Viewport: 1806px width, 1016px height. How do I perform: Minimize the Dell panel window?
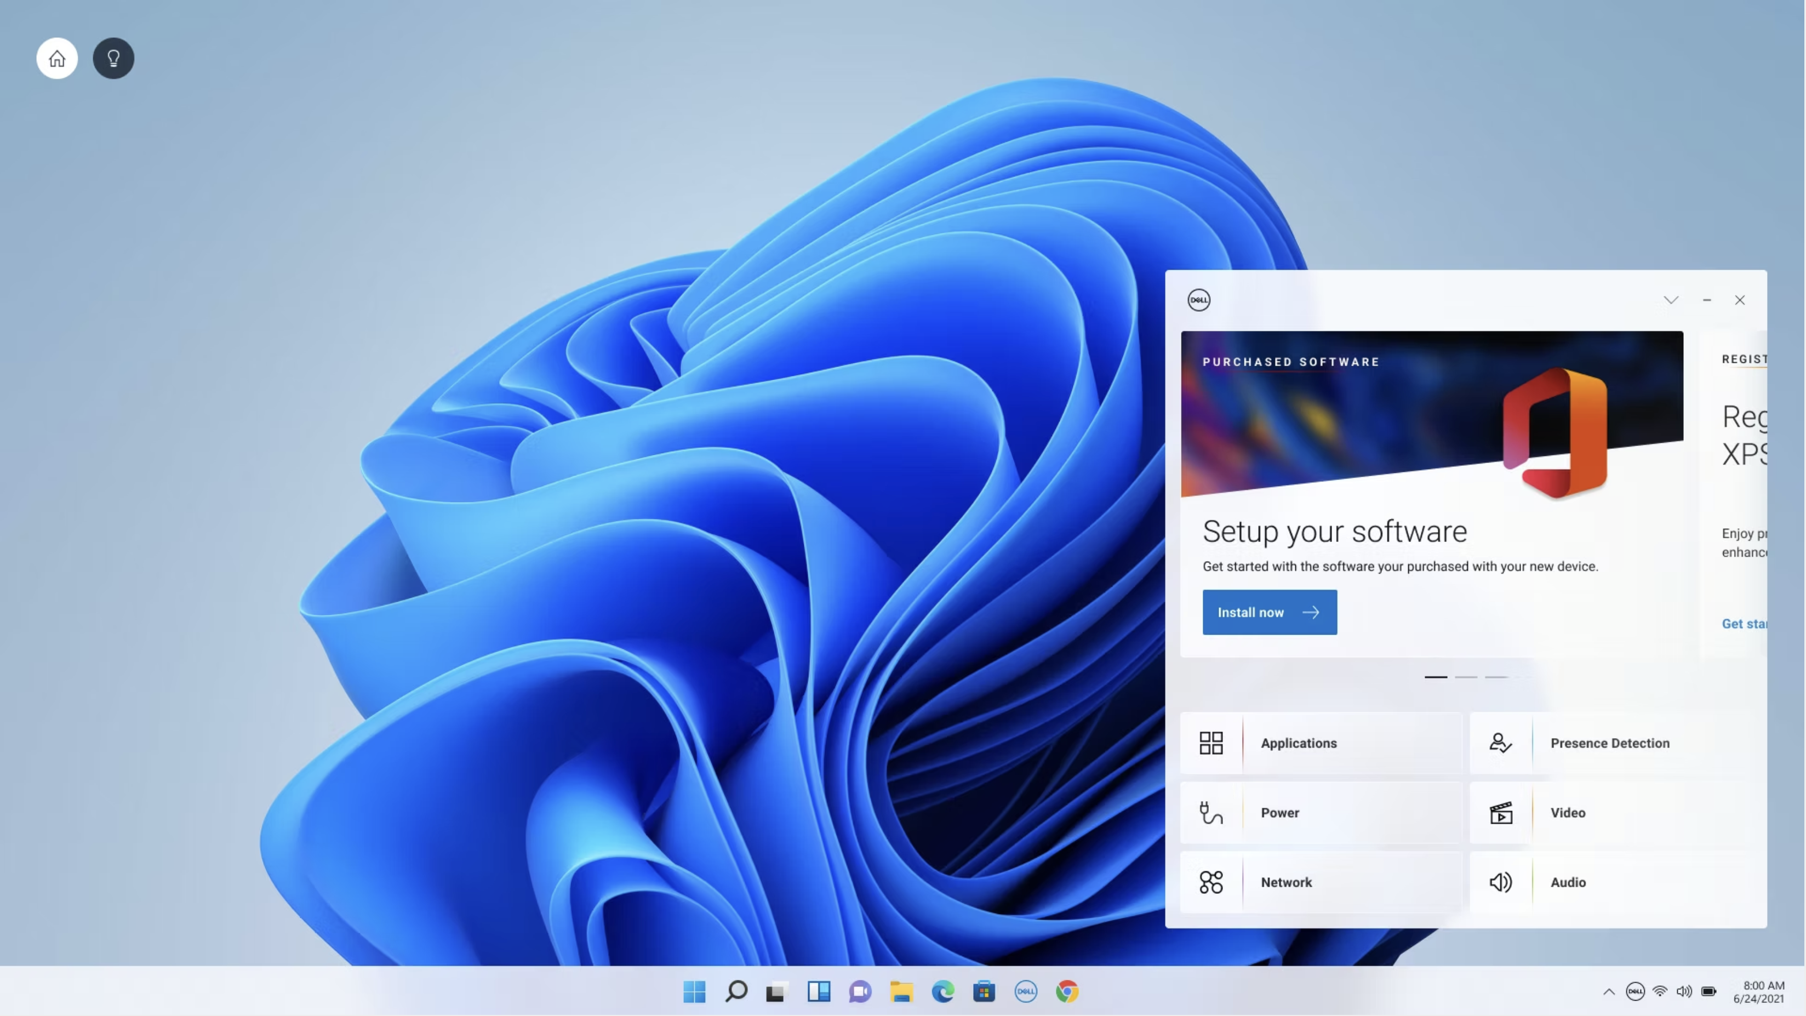pyautogui.click(x=1707, y=300)
